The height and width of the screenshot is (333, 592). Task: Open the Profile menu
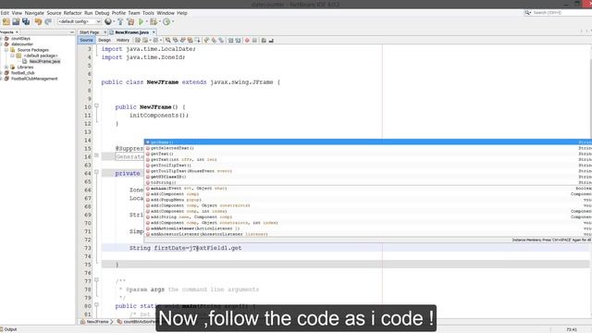pyautogui.click(x=118, y=13)
